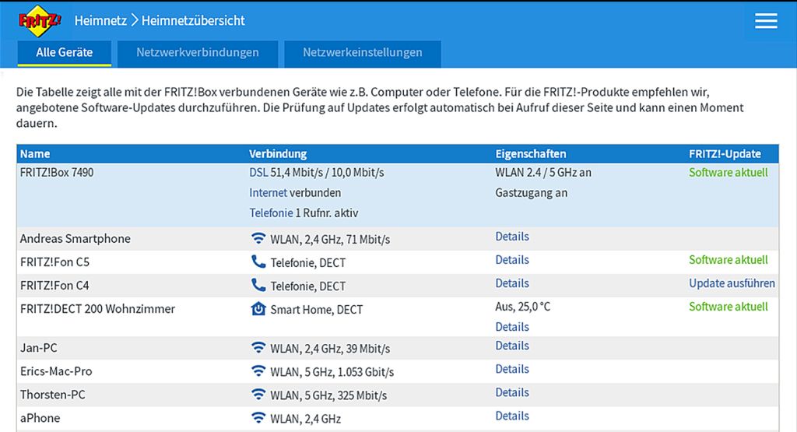Click Aus, 25,0 °C status
This screenshot has width=797, height=432.
tap(523, 307)
